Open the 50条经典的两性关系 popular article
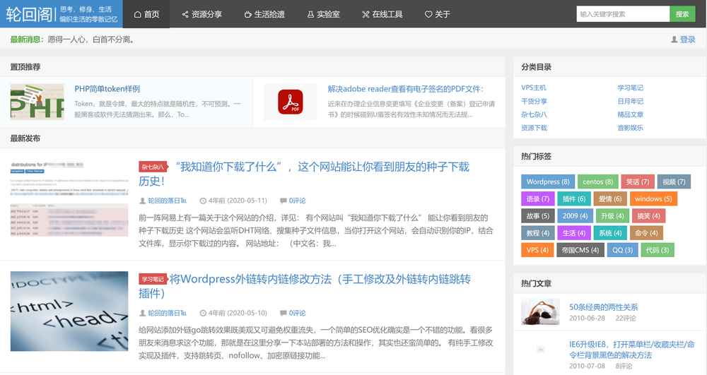 tap(603, 307)
